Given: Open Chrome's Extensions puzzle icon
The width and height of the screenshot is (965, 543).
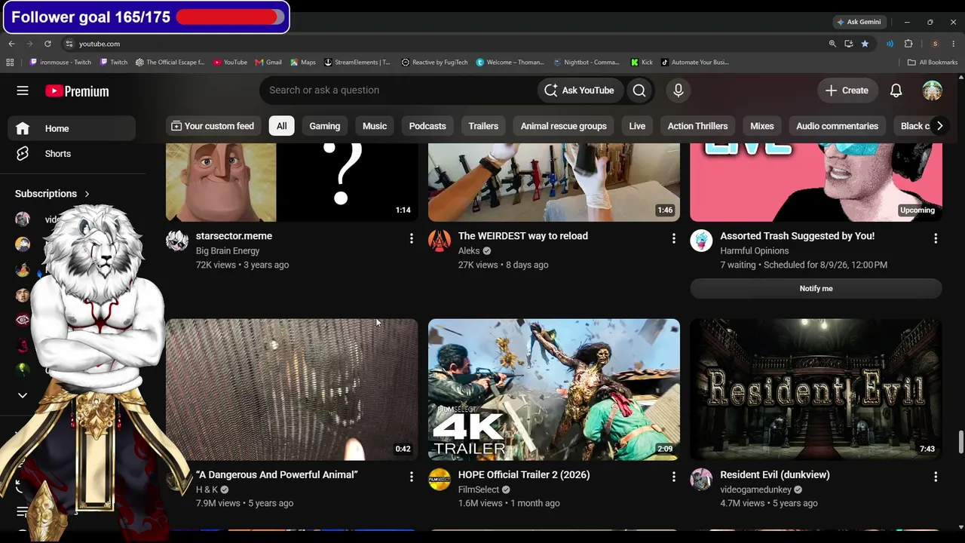Looking at the screenshot, I should tap(908, 44).
